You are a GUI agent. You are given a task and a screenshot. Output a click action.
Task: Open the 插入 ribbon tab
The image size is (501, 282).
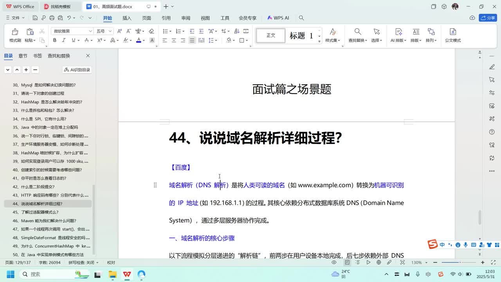(127, 18)
